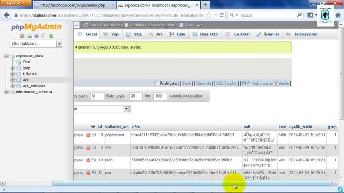Image resolution: width=344 pixels, height=193 pixels.
Task: Click Sil link for row pro
Action: coord(94,173)
